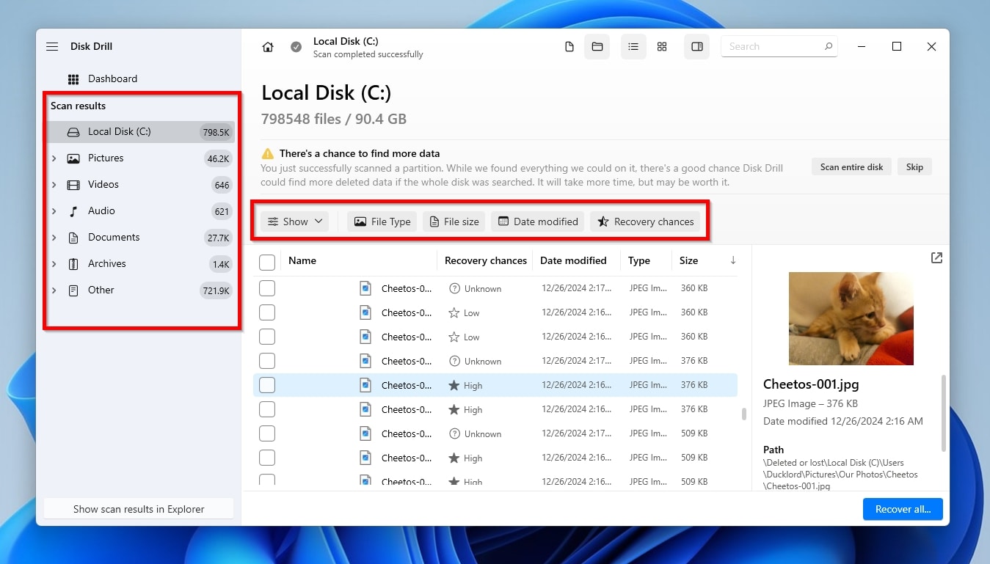Switch to the folder view icon
This screenshot has width=990, height=564.
[x=597, y=47]
